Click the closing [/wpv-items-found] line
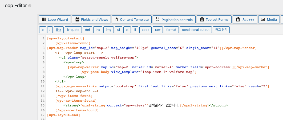The height and width of the screenshot is (120, 283). (74, 96)
